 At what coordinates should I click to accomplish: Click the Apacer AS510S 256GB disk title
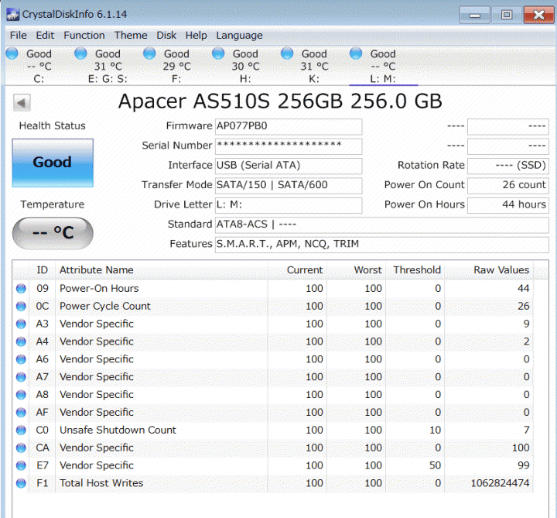coord(280,101)
